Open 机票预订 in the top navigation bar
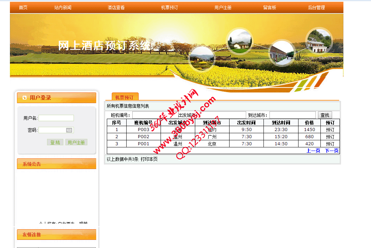The width and height of the screenshot is (371, 248). [x=169, y=7]
